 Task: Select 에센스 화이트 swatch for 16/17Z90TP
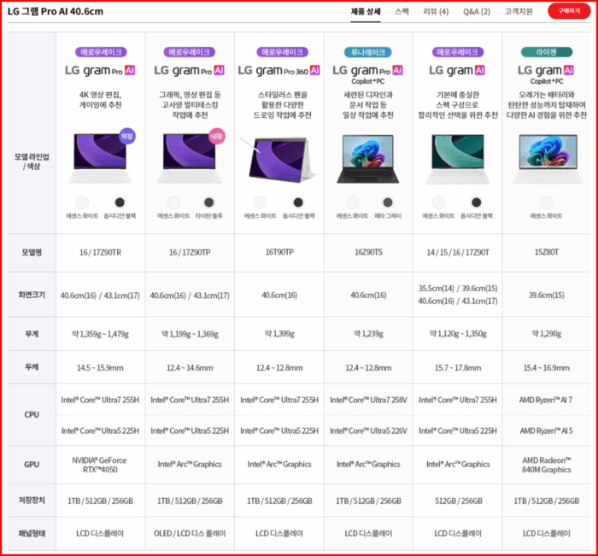point(173,202)
